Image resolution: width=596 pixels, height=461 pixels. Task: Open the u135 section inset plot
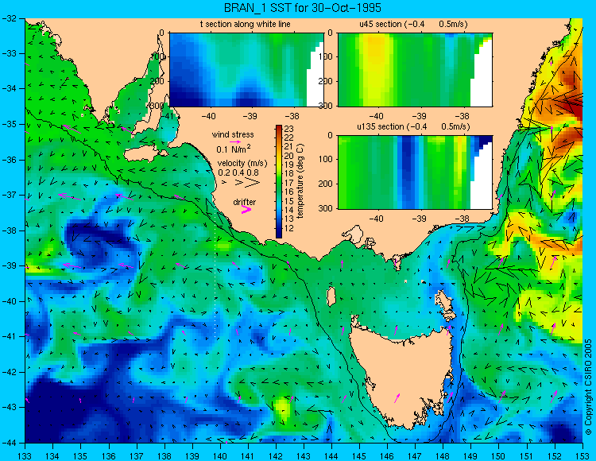click(415, 172)
